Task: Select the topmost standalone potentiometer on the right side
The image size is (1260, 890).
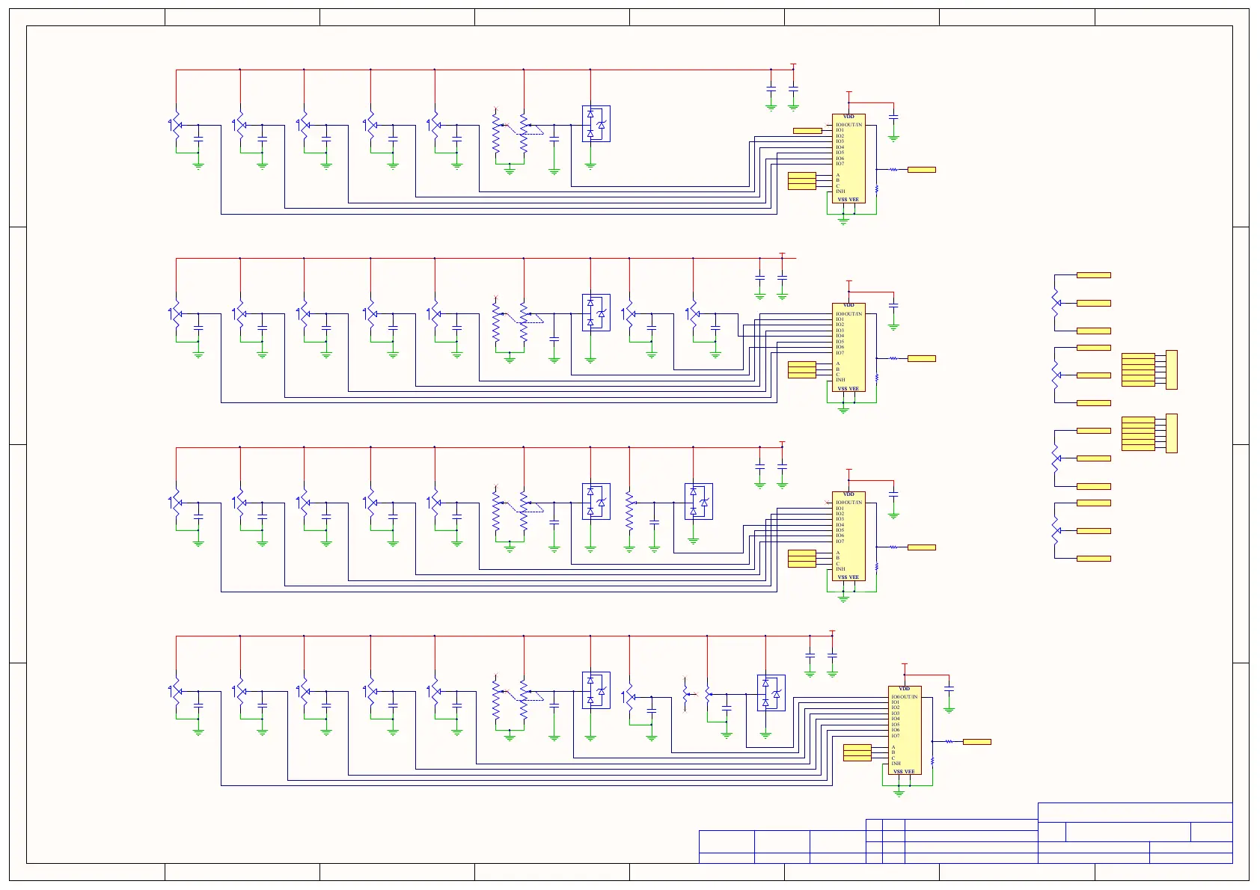Action: tap(1056, 303)
